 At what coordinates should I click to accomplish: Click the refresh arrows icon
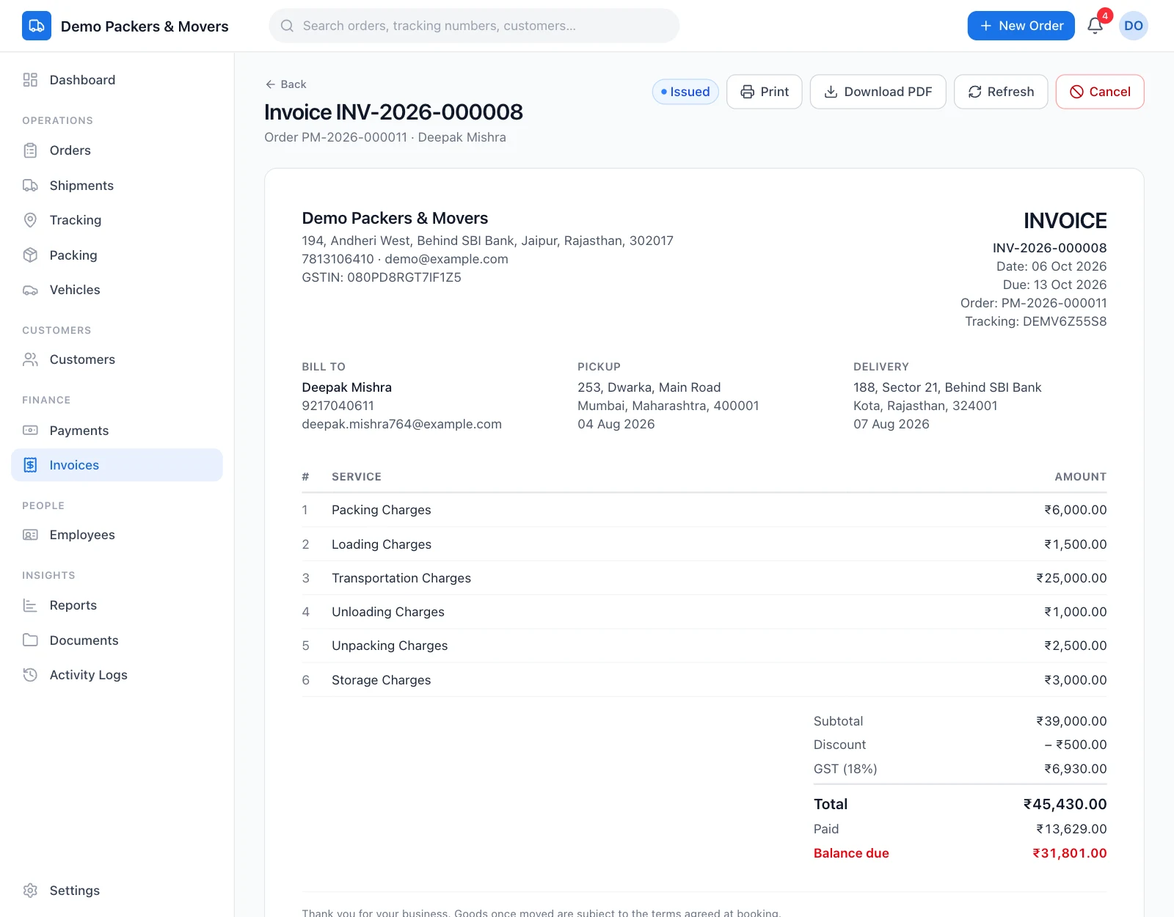pyautogui.click(x=974, y=92)
